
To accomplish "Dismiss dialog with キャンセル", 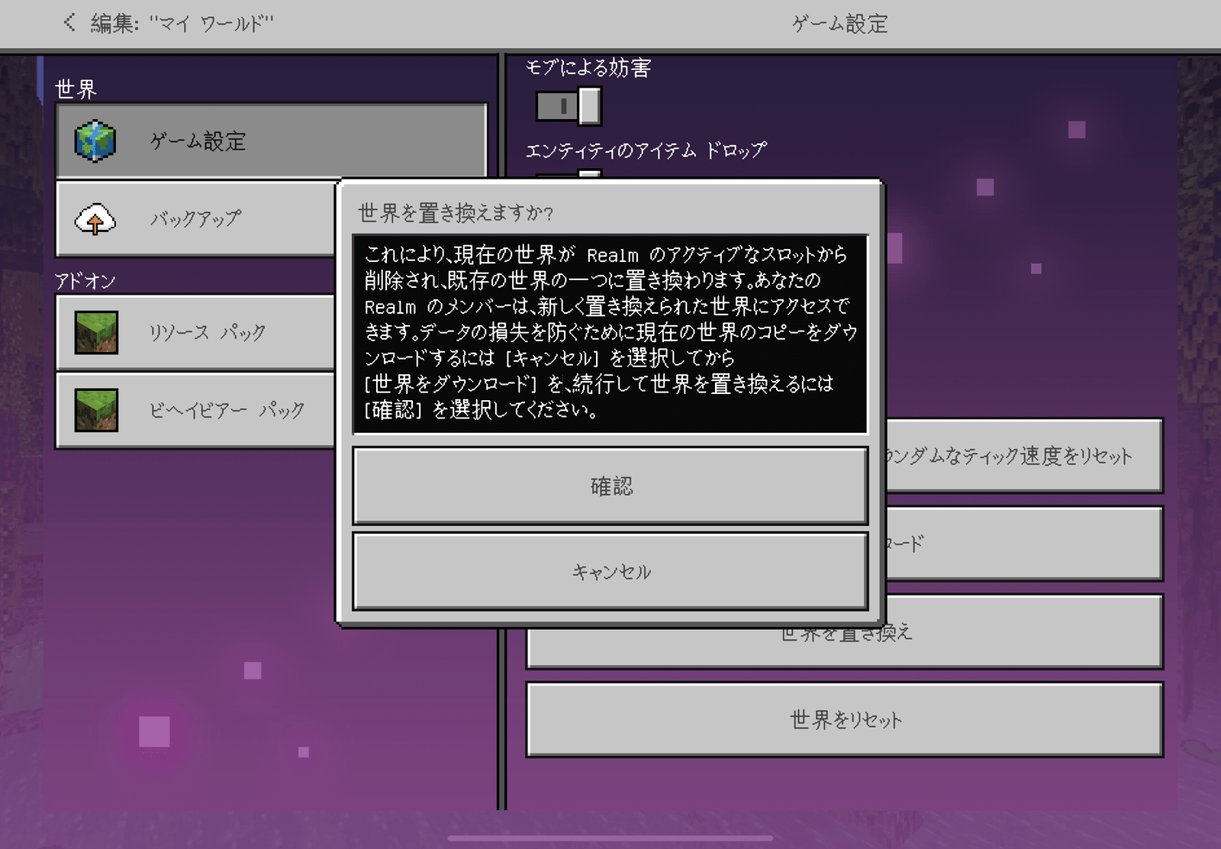I will click(610, 571).
